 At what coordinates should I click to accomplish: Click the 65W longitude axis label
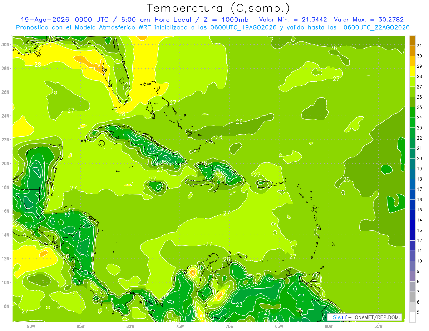tap(279, 326)
